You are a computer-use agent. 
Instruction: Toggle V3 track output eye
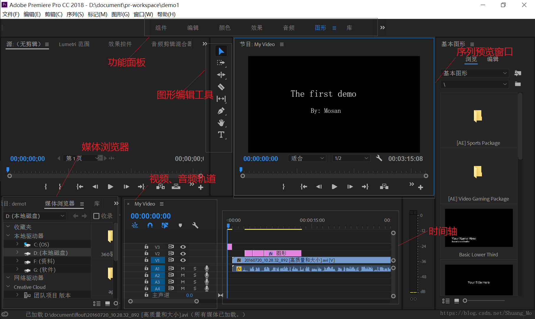tap(183, 247)
